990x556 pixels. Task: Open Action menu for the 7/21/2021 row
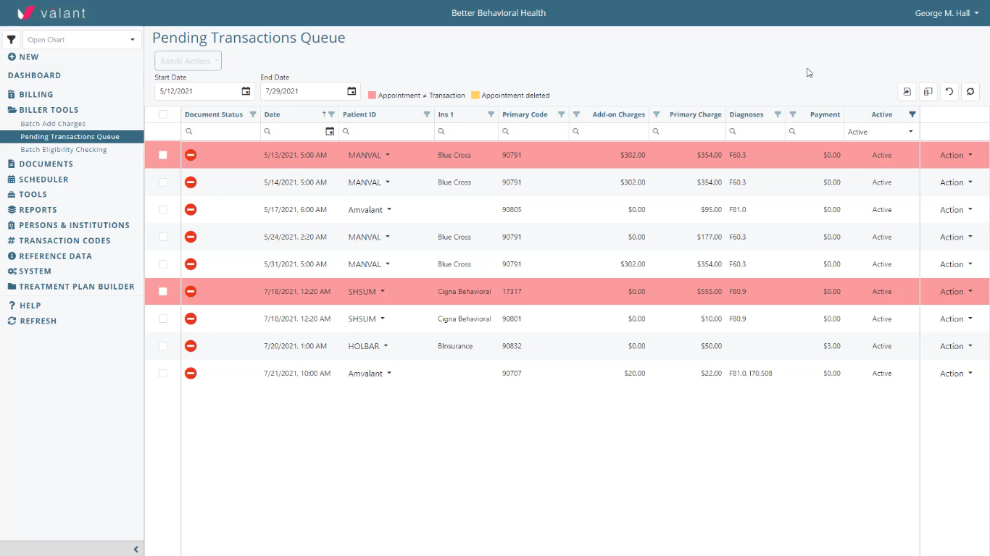(x=956, y=374)
